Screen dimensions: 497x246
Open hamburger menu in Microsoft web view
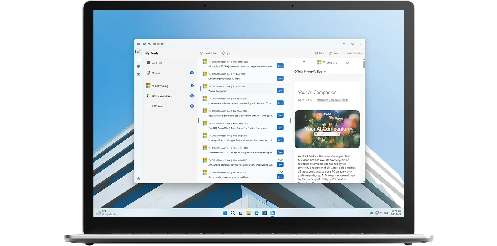(296, 63)
